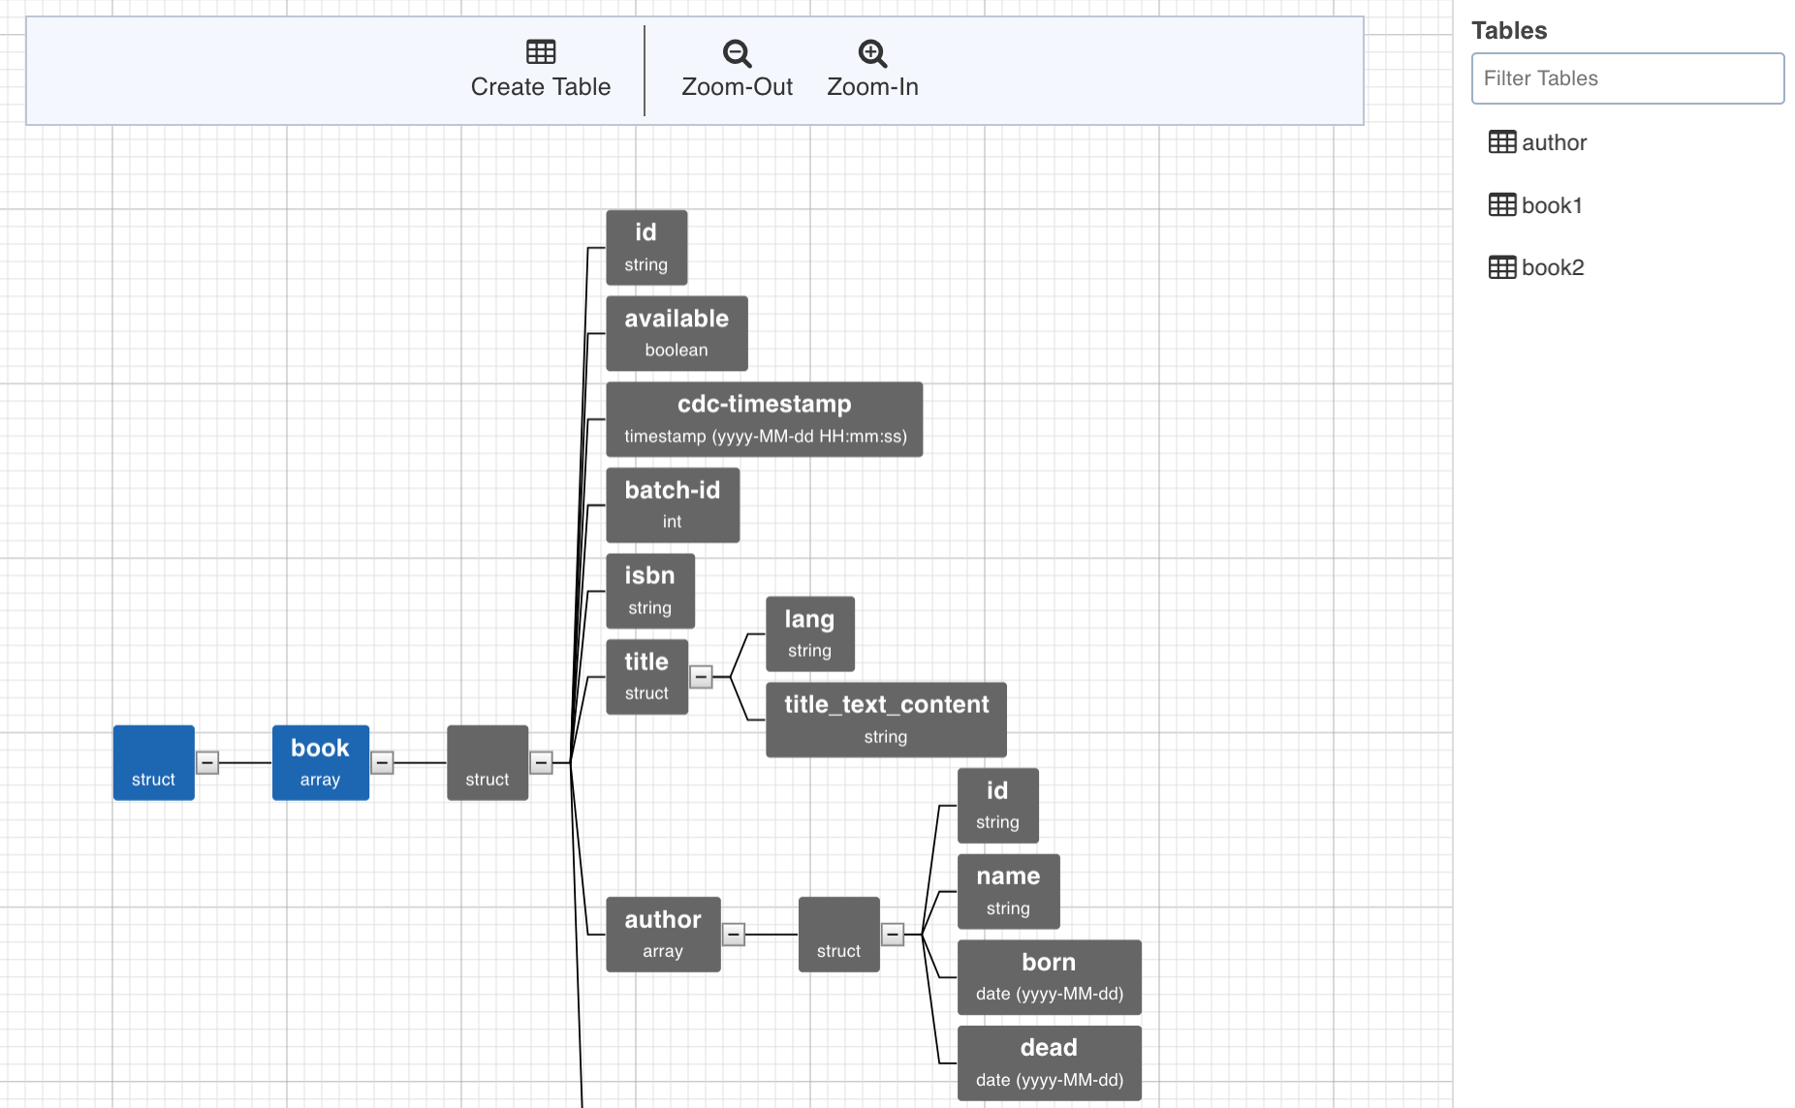Select the gray struct node after book
Viewport: 1795px width, 1108px height.
tap(487, 763)
